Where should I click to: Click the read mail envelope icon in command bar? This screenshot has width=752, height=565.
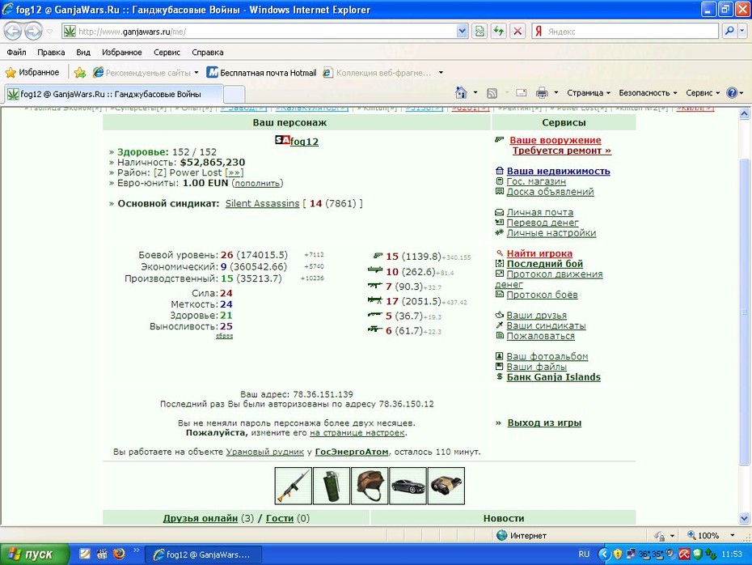pyautogui.click(x=522, y=92)
